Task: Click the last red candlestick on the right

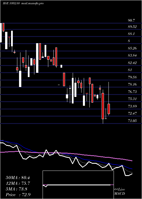Action: (x=109, y=109)
